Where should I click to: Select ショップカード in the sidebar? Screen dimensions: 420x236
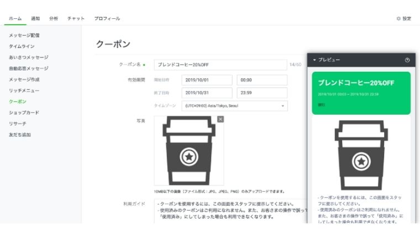click(x=25, y=112)
